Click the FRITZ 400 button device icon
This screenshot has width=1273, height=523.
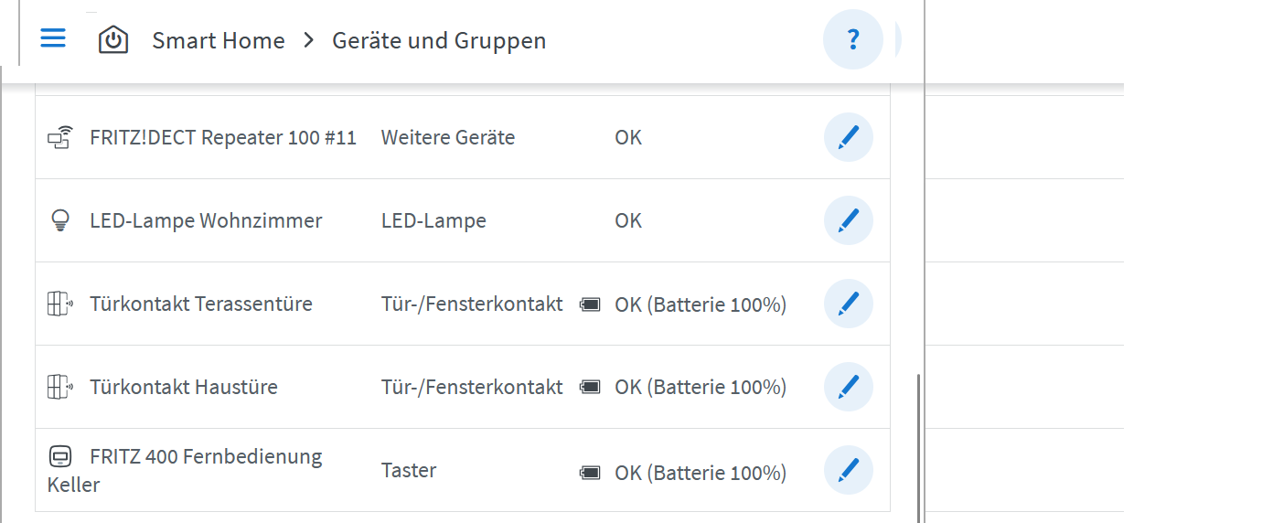pos(59,456)
